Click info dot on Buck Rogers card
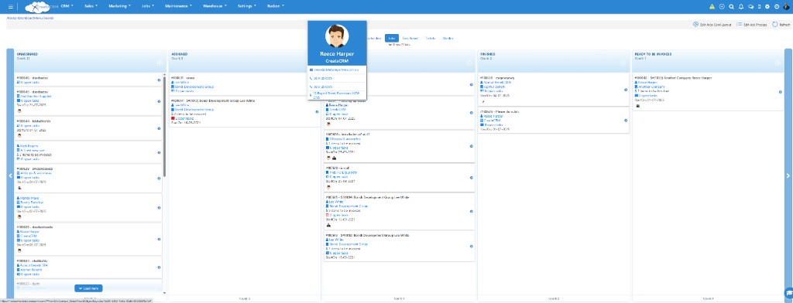Image resolution: width=793 pixels, height=303 pixels. (x=159, y=152)
